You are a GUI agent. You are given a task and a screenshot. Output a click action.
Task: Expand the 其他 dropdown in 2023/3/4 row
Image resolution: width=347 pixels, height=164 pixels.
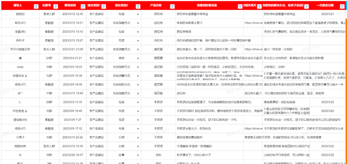[x=138, y=58]
